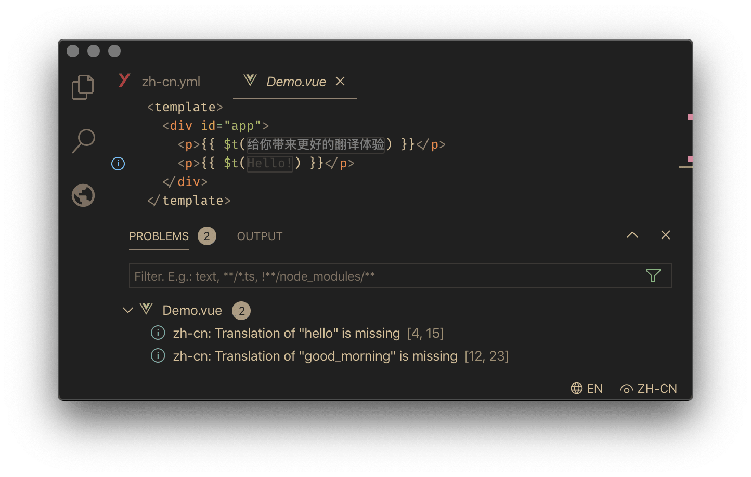Collapse the Demo.vue problems group
The image size is (751, 477).
tap(127, 310)
